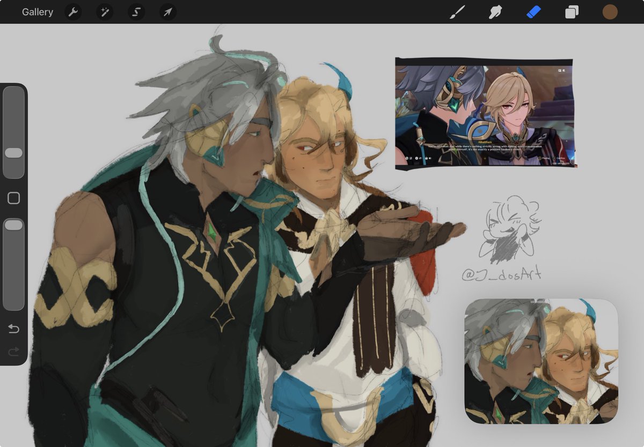This screenshot has width=644, height=447.
Task: Click the brush opacity slider handle
Action: [x=13, y=225]
